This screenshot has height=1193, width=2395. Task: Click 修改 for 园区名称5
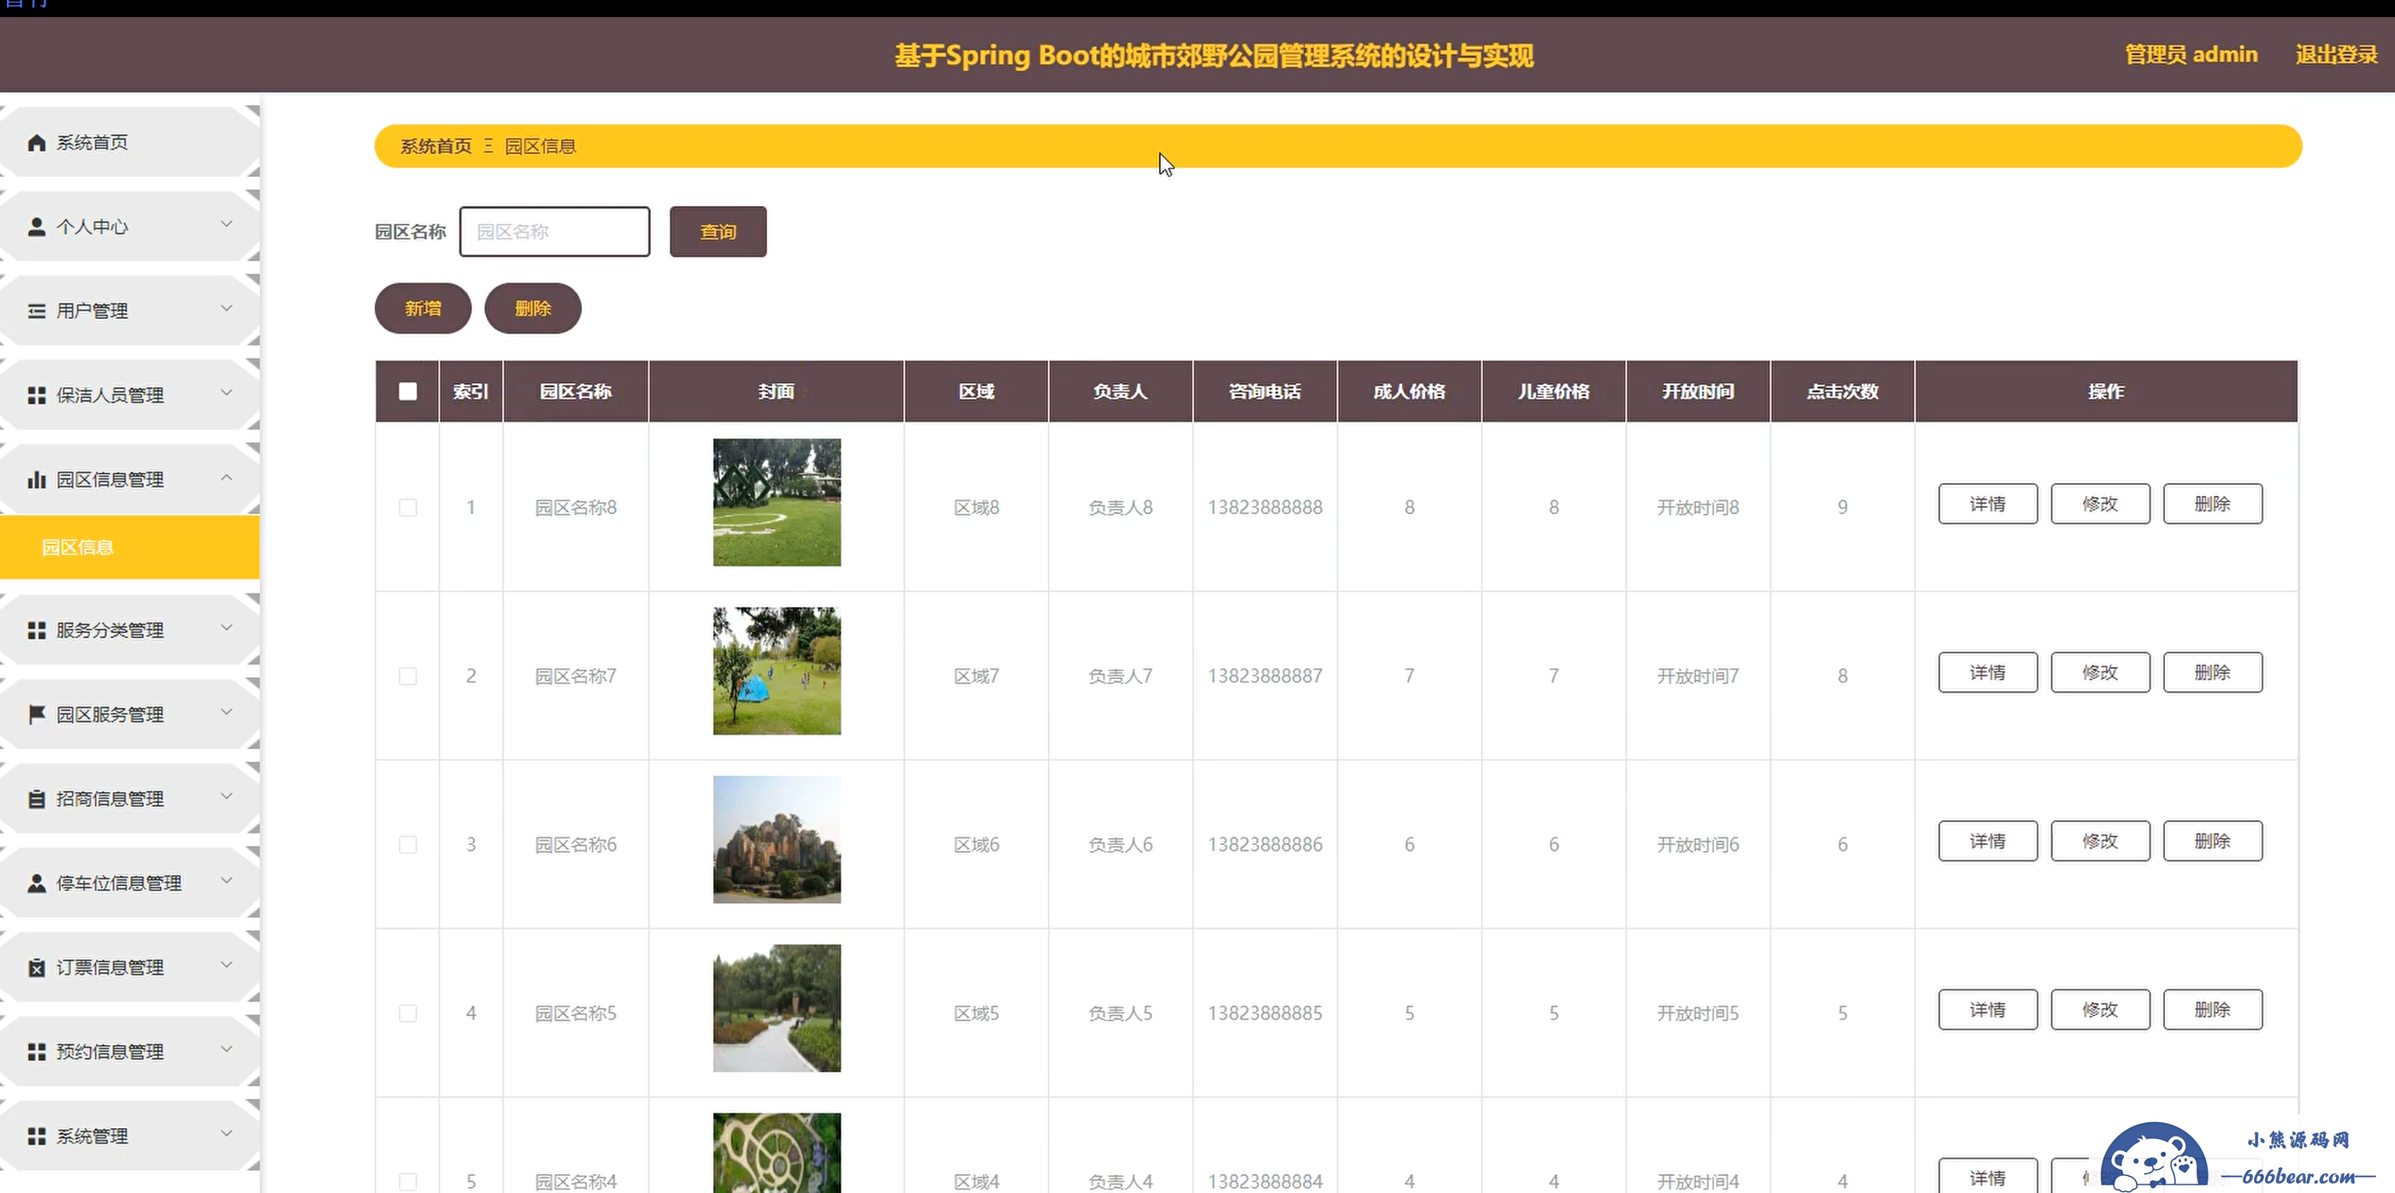tap(2100, 1010)
